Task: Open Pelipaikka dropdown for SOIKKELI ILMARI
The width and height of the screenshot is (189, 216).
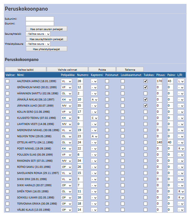Action: point(67,197)
